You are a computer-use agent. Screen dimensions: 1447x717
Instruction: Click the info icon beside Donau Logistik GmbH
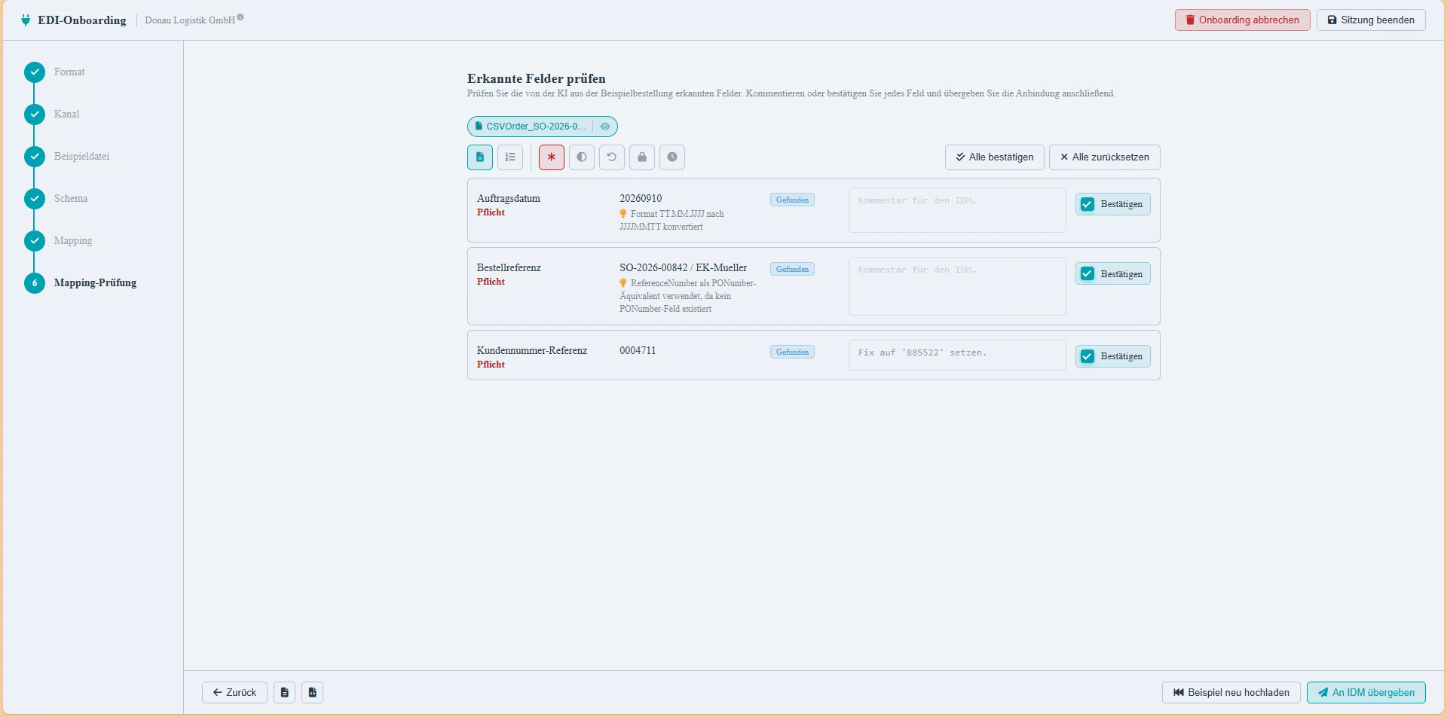point(240,17)
